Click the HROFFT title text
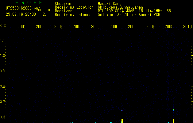193x123 pixels. [31, 2]
